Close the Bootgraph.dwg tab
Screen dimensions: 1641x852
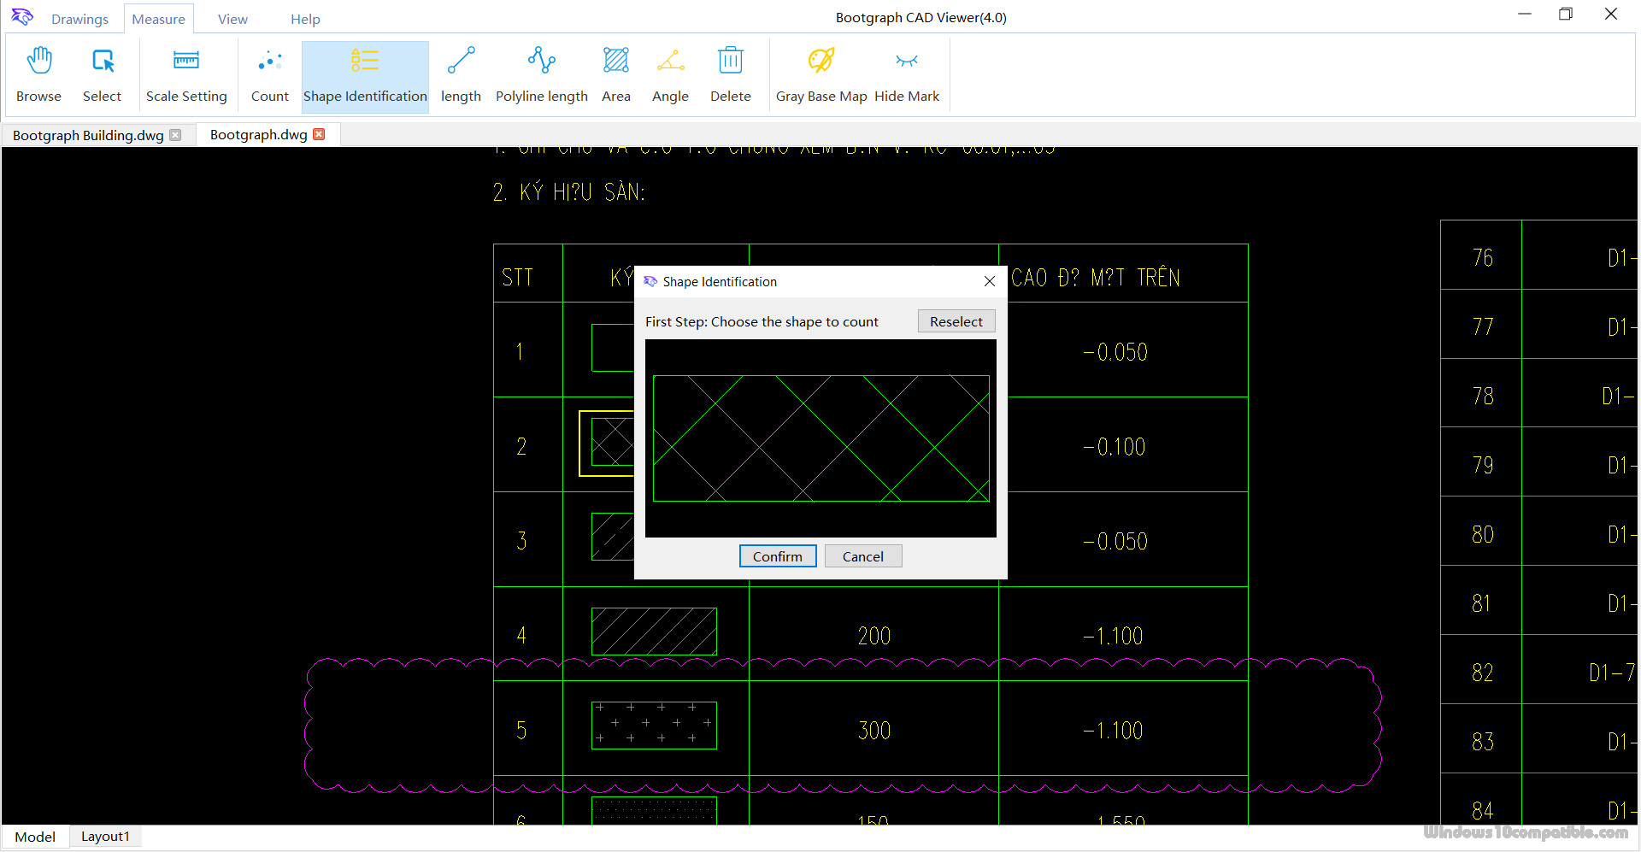[319, 134]
